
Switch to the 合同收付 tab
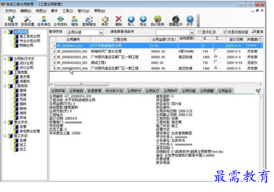134,91
